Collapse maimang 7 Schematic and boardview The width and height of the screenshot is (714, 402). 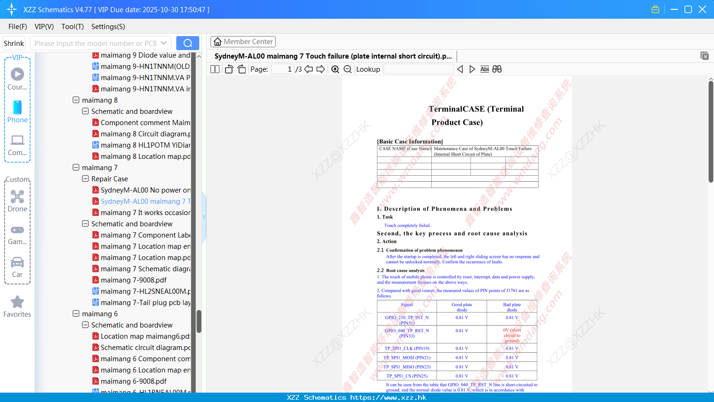pyautogui.click(x=85, y=223)
